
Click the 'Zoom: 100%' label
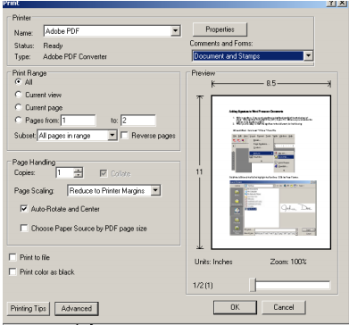tap(288, 262)
